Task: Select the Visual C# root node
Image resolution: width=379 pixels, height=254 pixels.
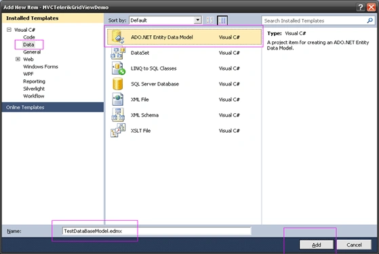Action: [24, 30]
